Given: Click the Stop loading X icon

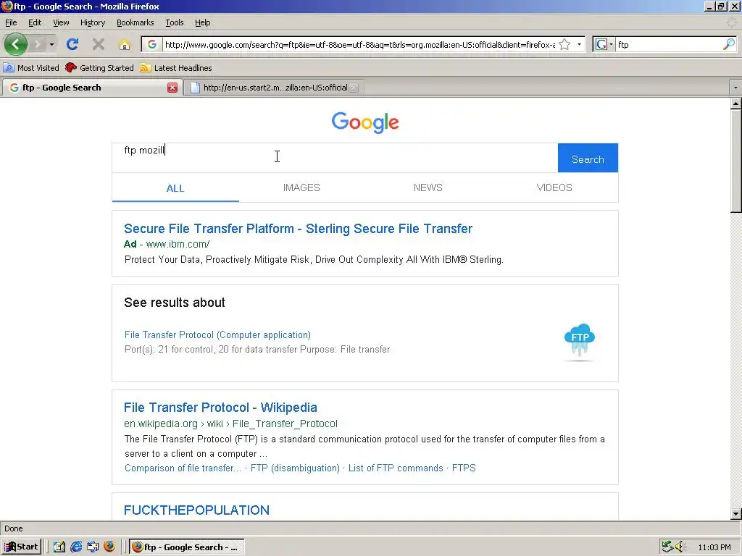Looking at the screenshot, I should click(x=99, y=44).
